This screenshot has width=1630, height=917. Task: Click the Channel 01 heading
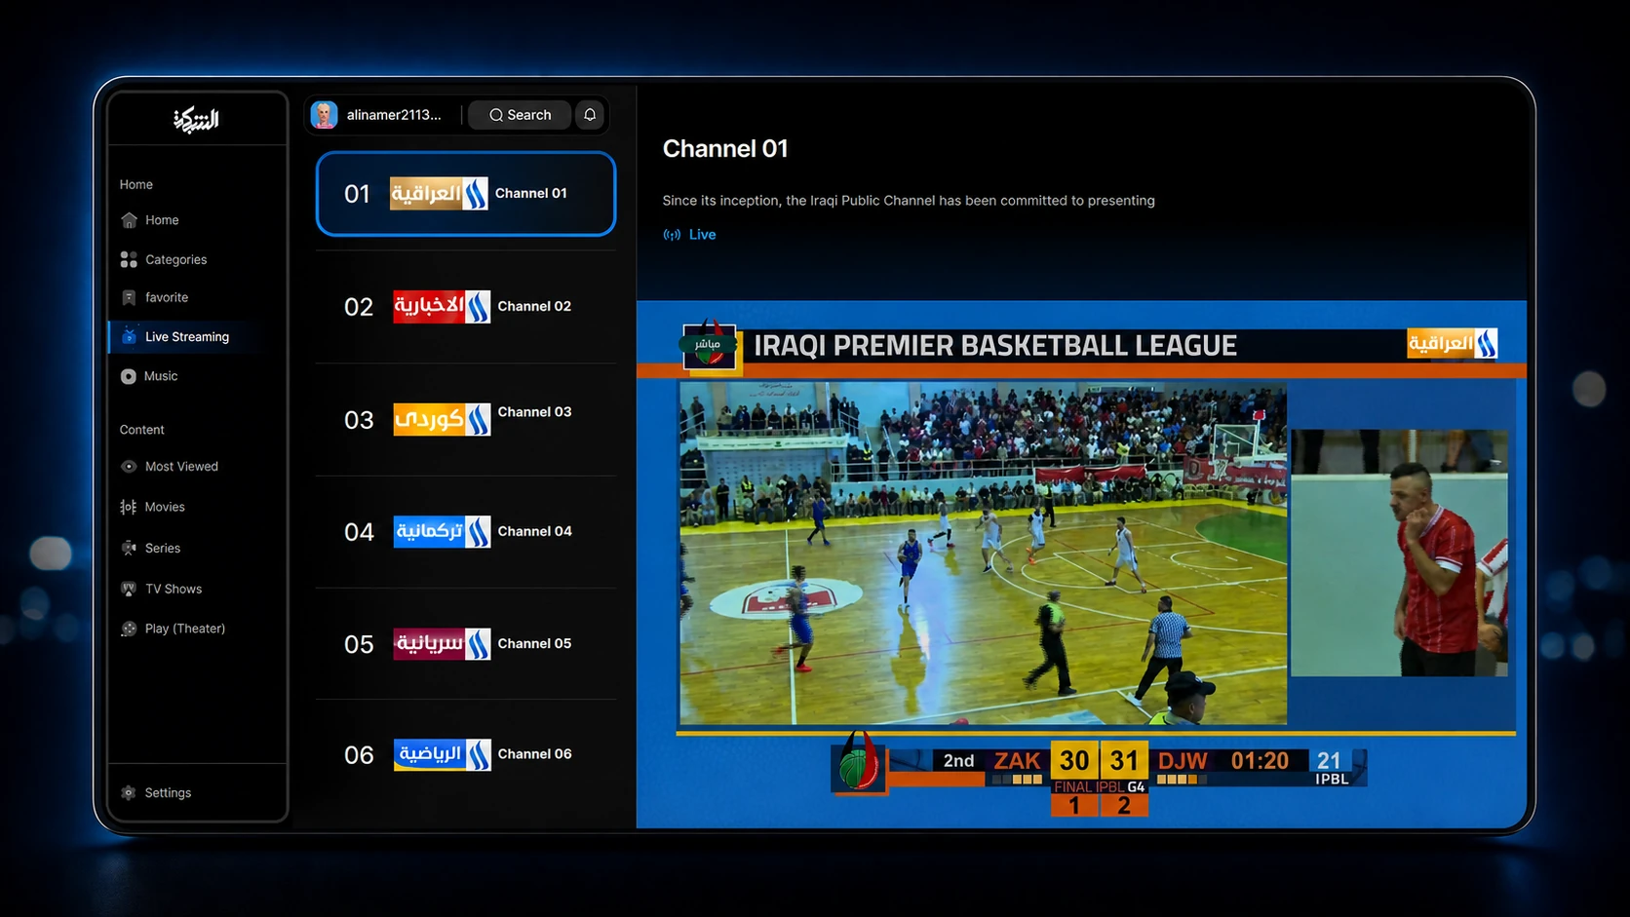[x=725, y=148]
